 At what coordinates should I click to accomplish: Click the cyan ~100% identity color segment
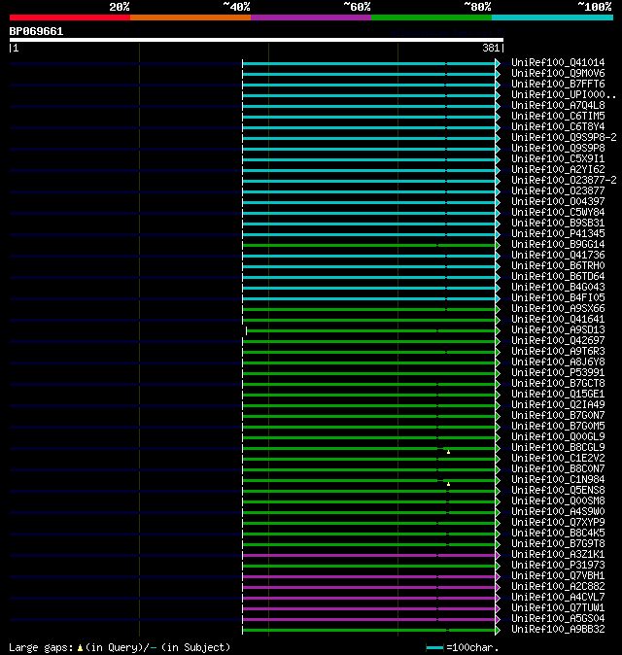[x=552, y=17]
